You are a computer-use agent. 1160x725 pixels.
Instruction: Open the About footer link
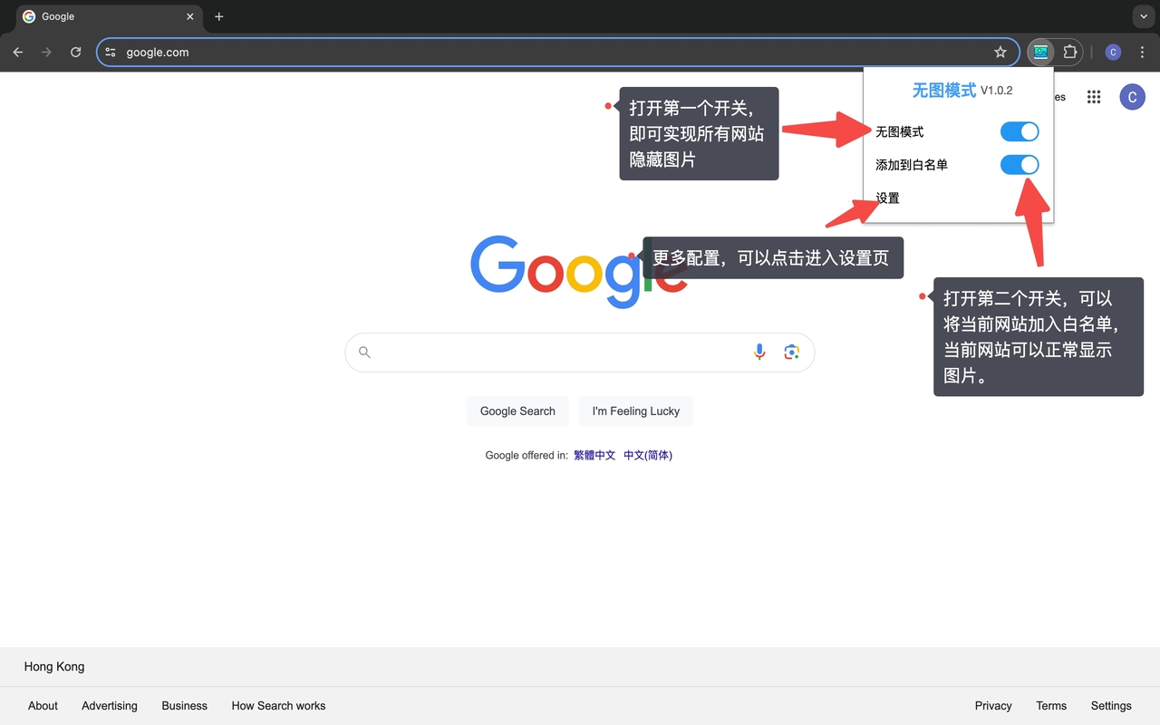coord(43,706)
